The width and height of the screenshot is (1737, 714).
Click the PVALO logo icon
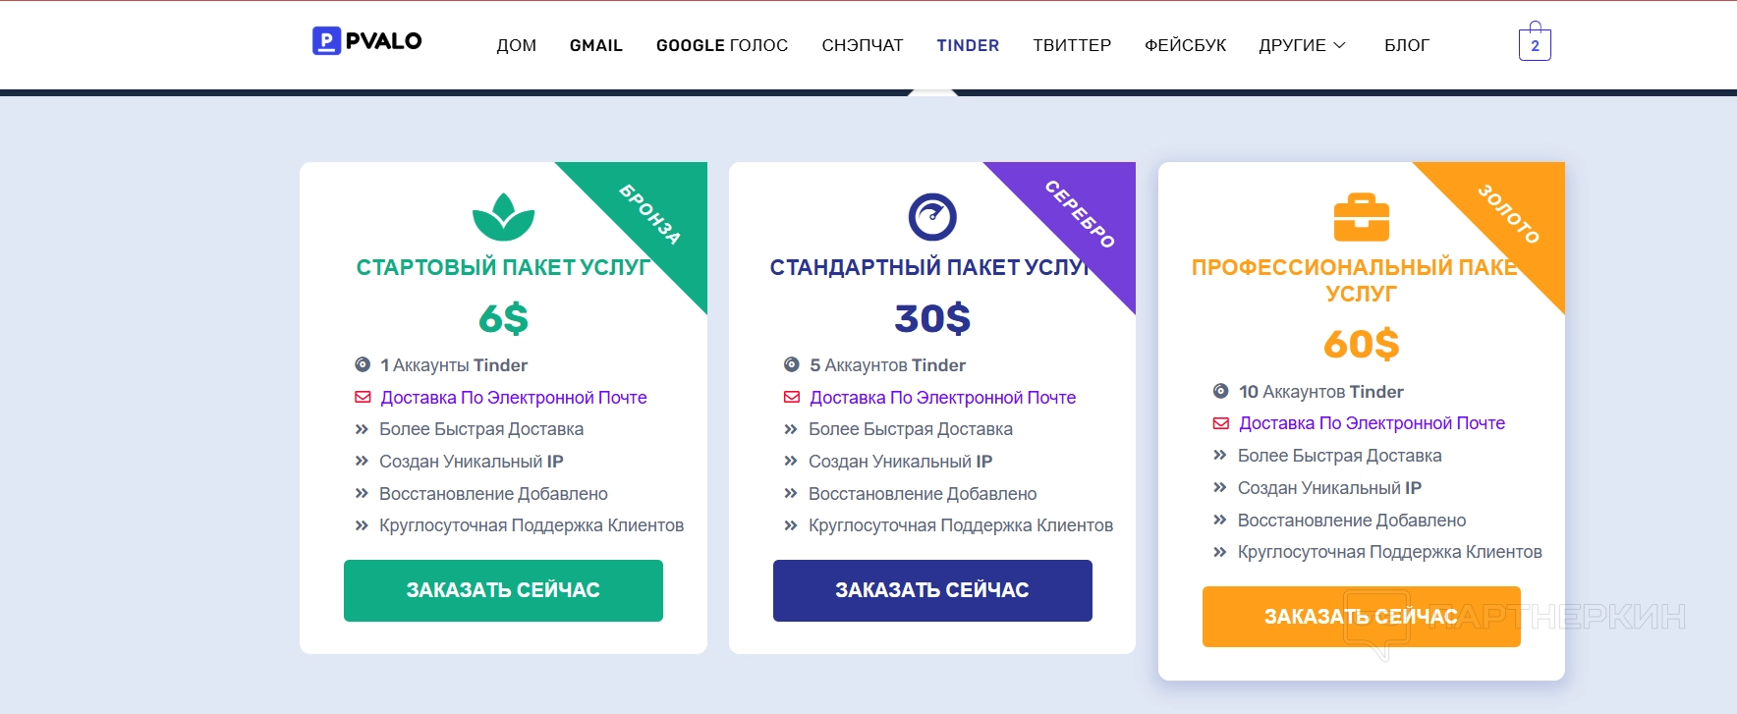point(326,41)
